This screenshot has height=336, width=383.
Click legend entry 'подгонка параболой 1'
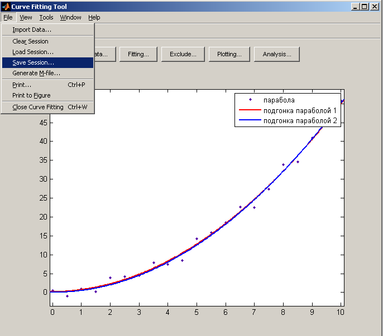tap(300, 111)
